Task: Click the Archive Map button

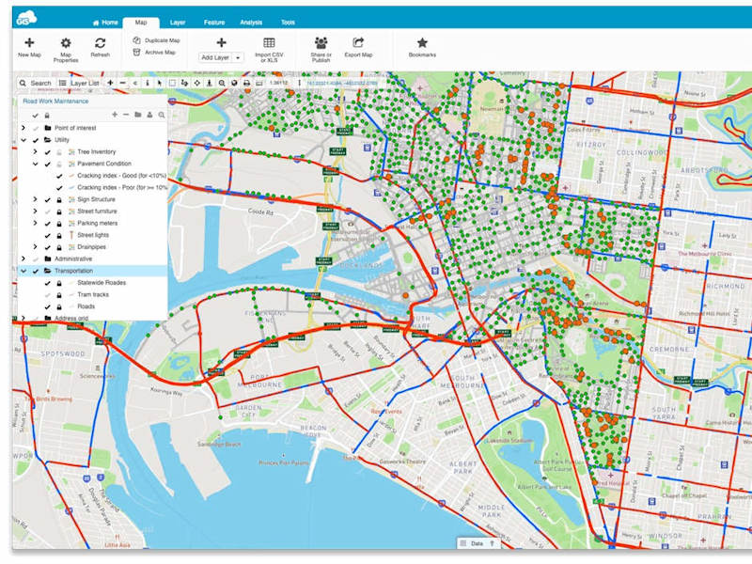Action: pyautogui.click(x=154, y=52)
